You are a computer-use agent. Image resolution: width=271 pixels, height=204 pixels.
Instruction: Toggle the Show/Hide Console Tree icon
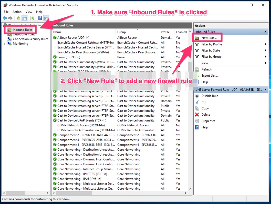pos(25,18)
